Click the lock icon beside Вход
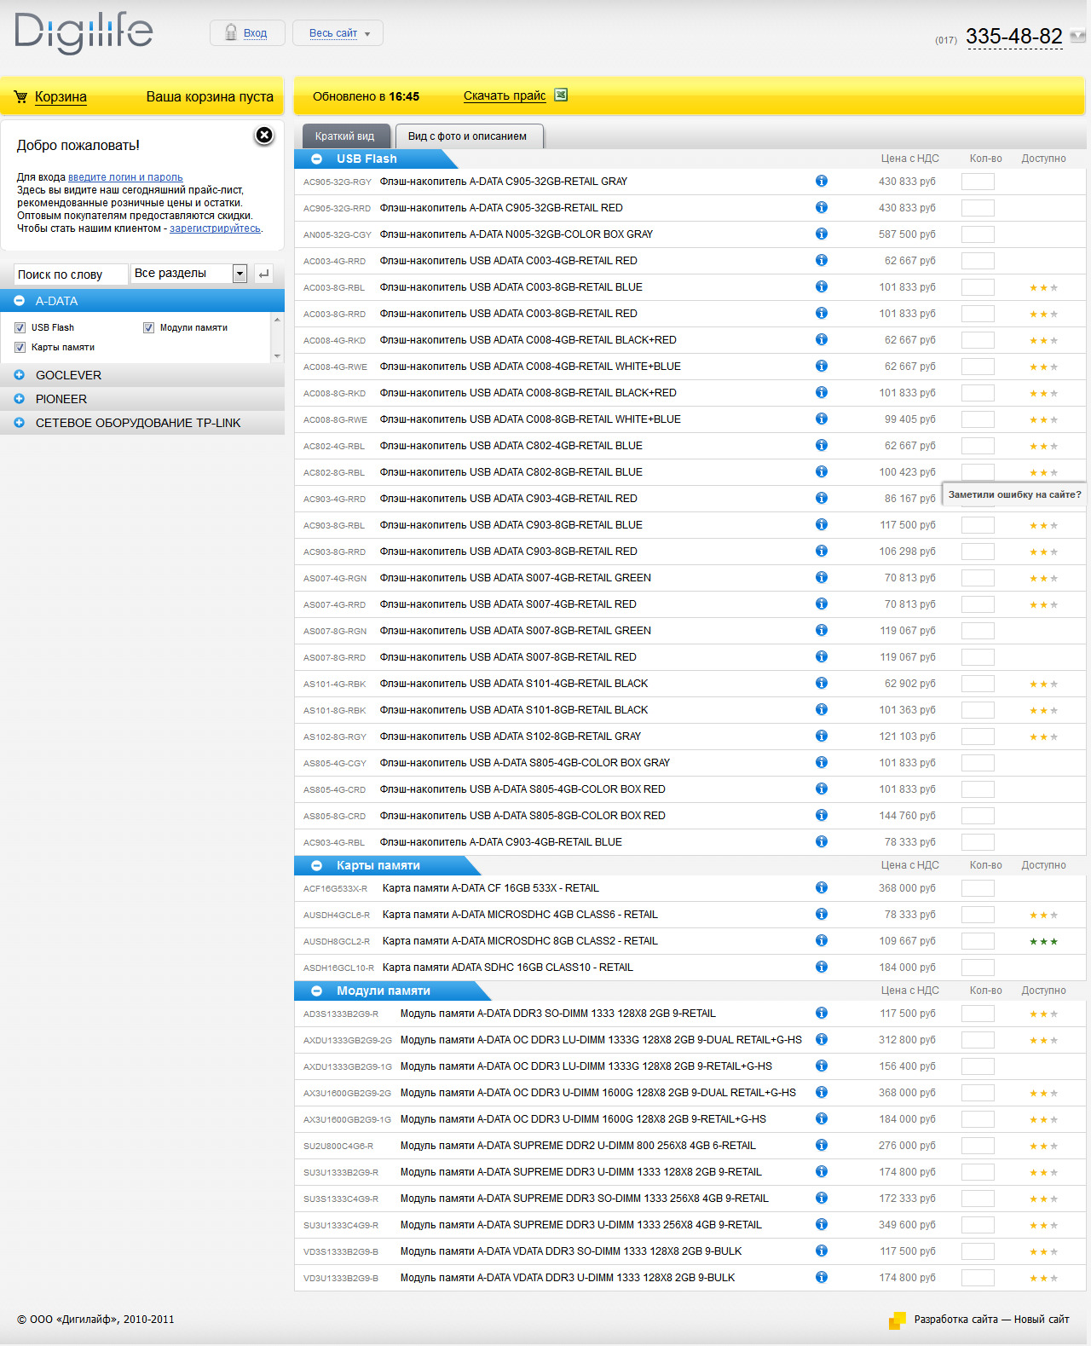 coord(231,32)
